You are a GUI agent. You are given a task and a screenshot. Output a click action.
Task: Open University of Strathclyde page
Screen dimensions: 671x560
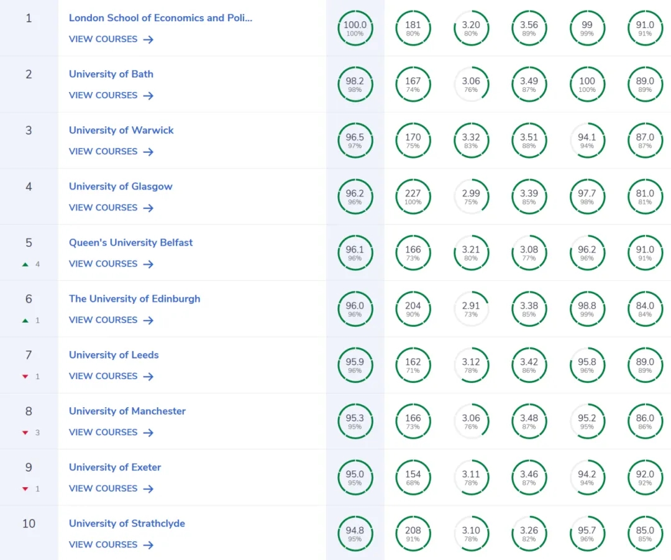point(127,523)
